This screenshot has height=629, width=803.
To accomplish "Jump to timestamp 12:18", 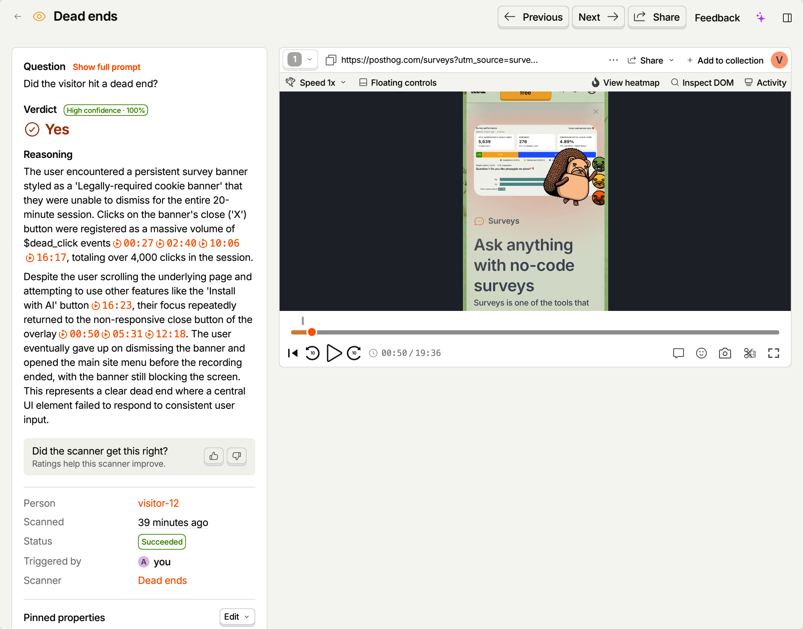I will (166, 334).
